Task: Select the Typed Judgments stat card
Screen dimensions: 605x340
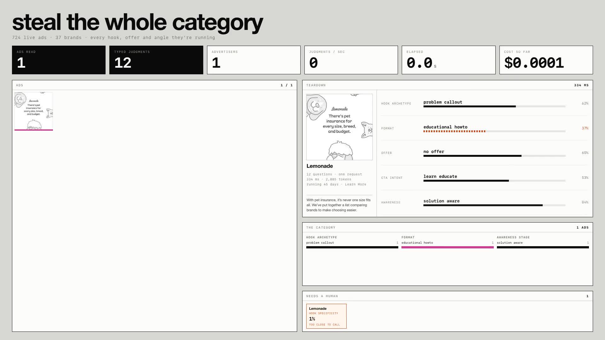Action: pos(156,60)
